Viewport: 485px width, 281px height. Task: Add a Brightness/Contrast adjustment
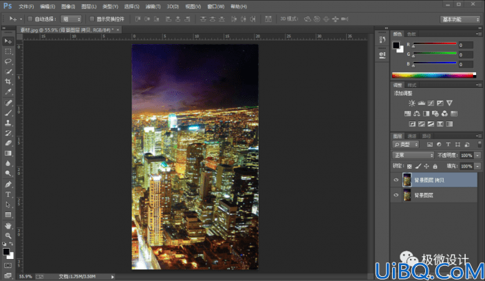pos(411,103)
